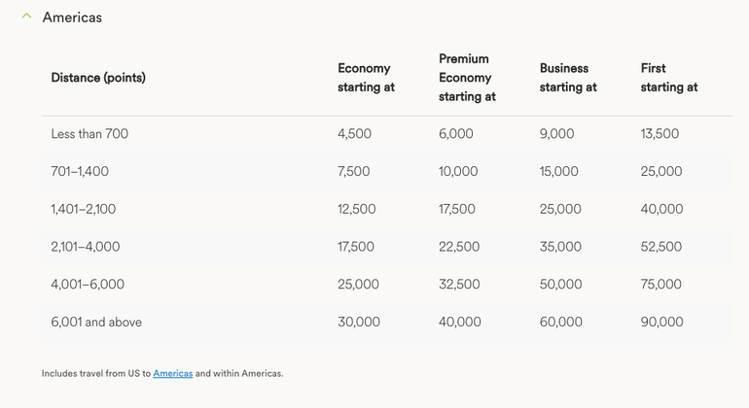Viewport: 749px width, 408px height.
Task: Select the 1,401–2,100 distance row
Action: pyautogui.click(x=84, y=209)
